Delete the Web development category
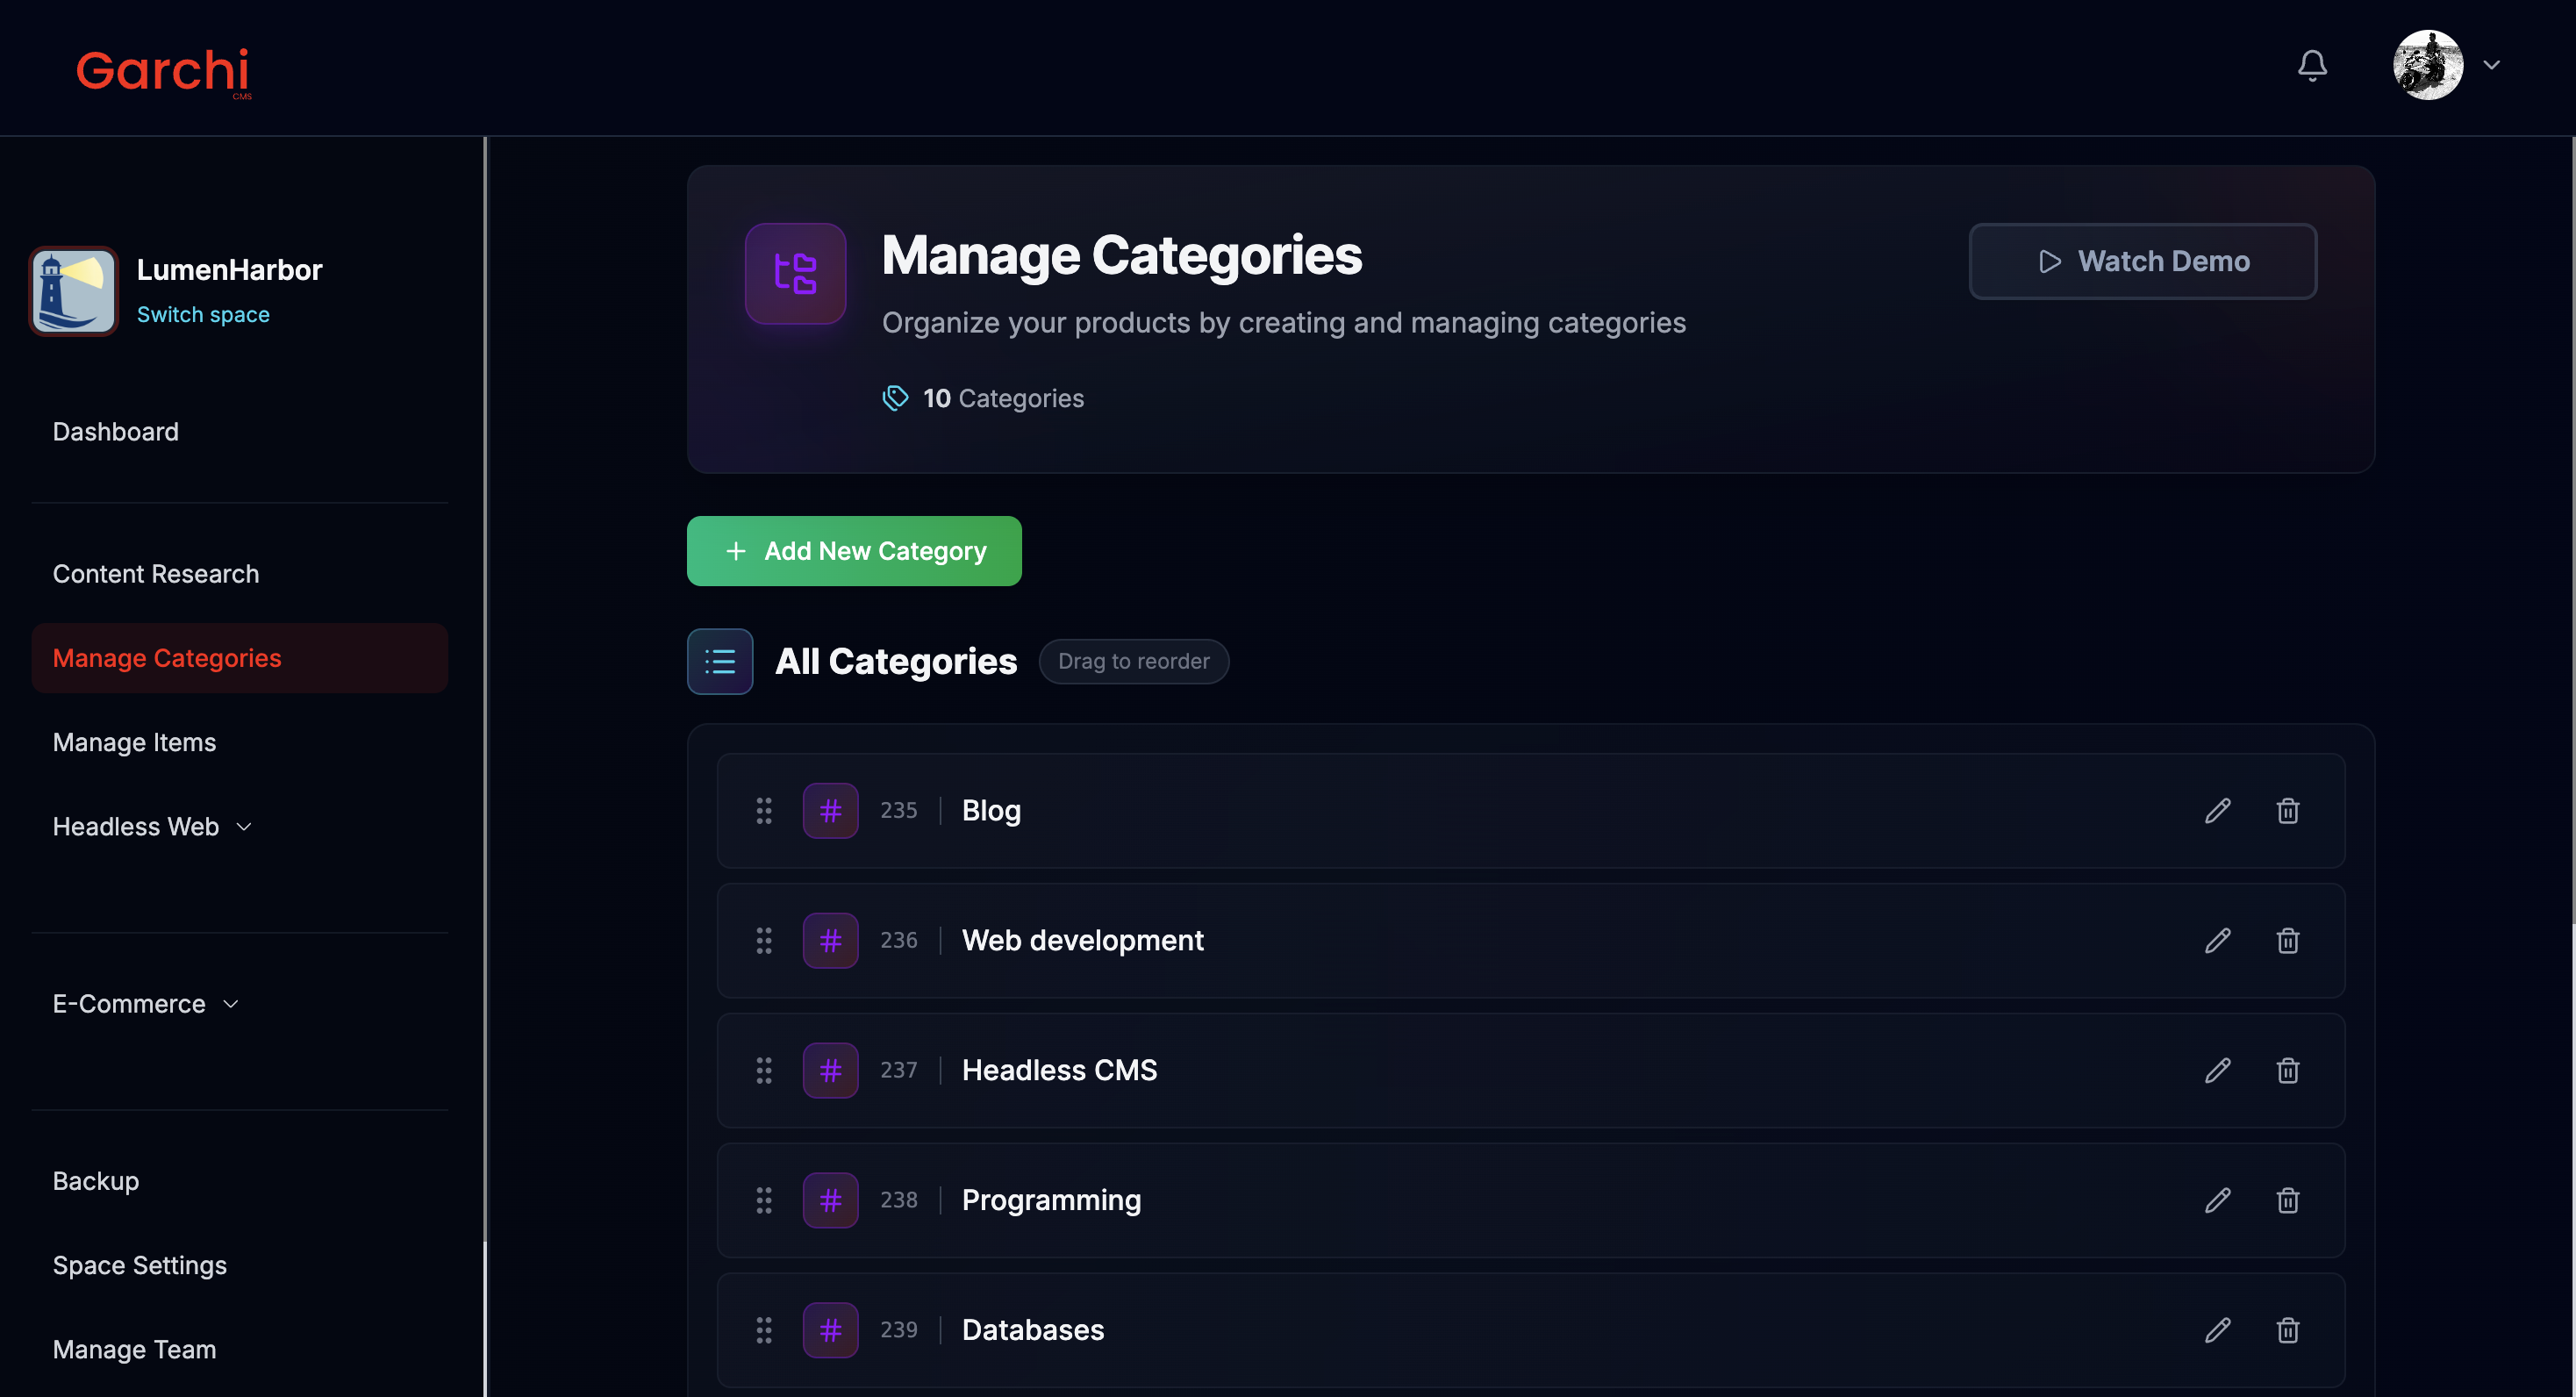This screenshot has width=2576, height=1397. 2287,940
